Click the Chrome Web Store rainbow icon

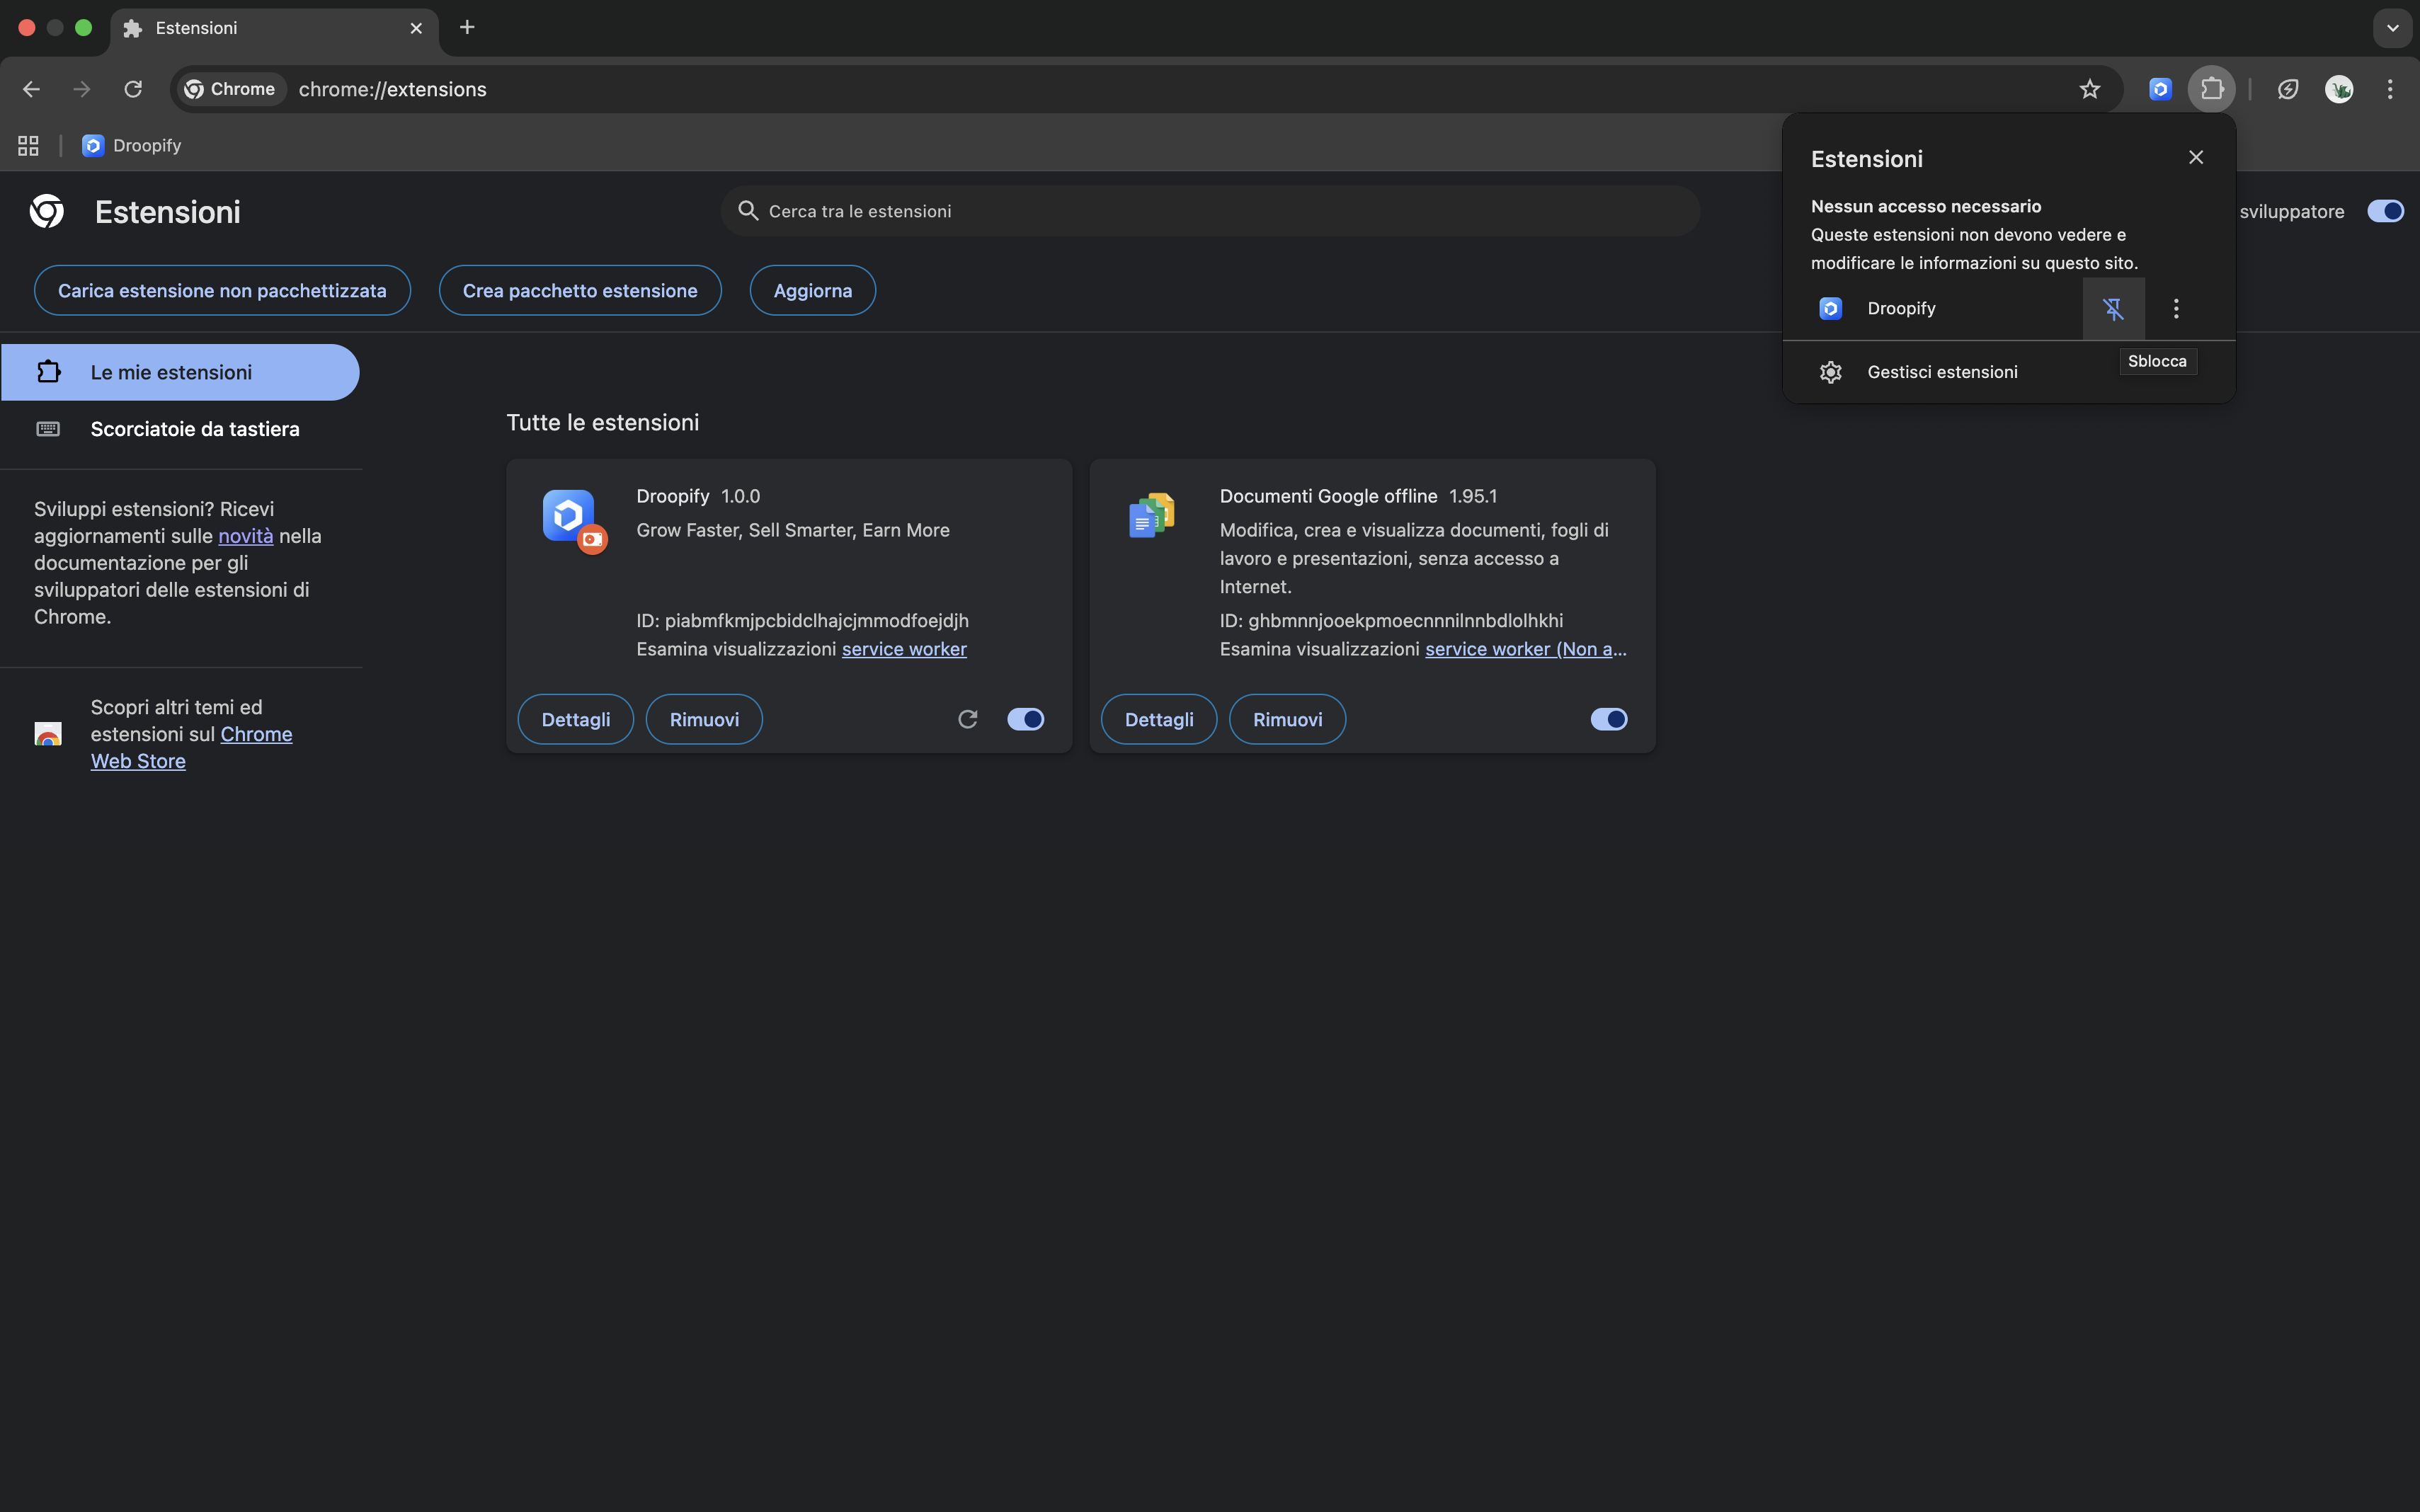click(x=48, y=734)
